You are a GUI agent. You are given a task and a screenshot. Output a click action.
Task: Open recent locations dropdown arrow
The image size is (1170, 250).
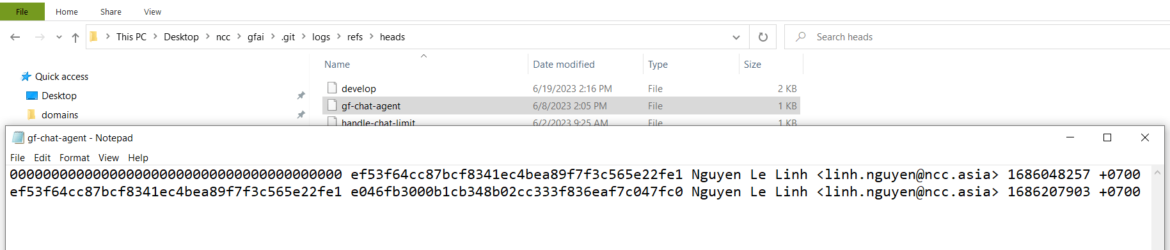[x=59, y=37]
